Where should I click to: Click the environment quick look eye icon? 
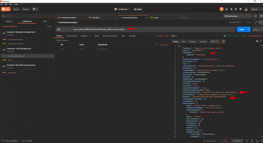255,16
